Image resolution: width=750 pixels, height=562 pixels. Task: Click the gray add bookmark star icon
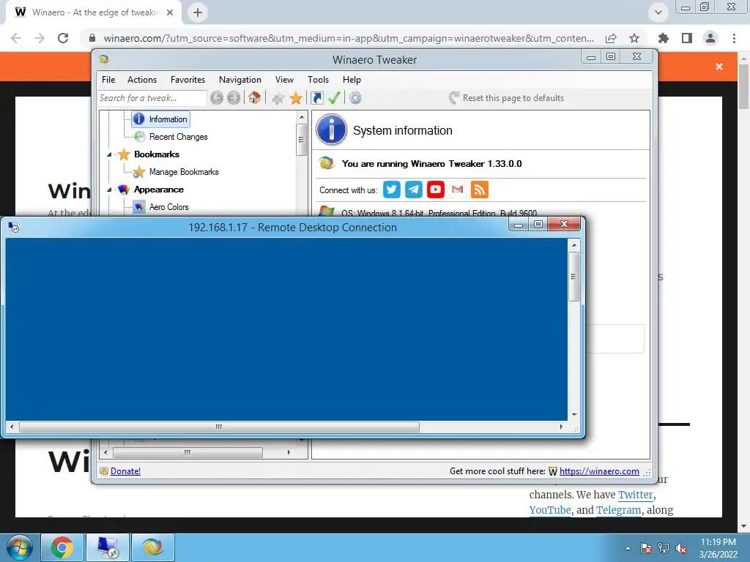point(278,99)
